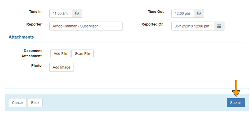Click into the Time In field

(x=60, y=13)
